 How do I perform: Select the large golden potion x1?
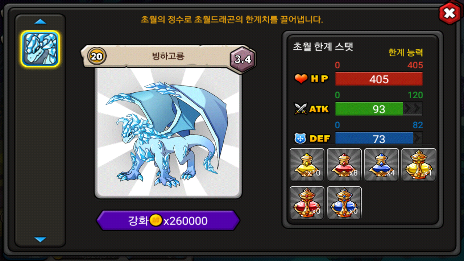tap(419, 165)
